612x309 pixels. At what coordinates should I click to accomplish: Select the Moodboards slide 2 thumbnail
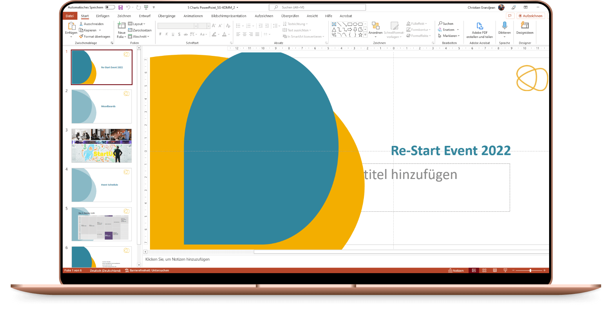102,106
